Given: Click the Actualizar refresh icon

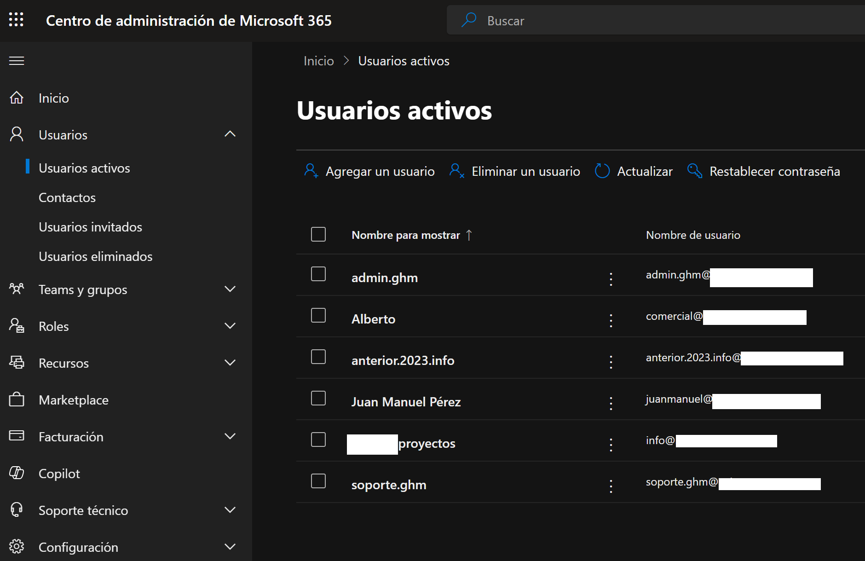Looking at the screenshot, I should tap(602, 171).
